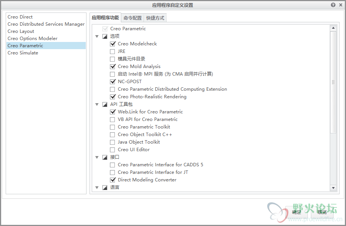This screenshot has height=226, width=346.
Task: Toggle the API 工具包 group checkbox
Action: point(105,104)
